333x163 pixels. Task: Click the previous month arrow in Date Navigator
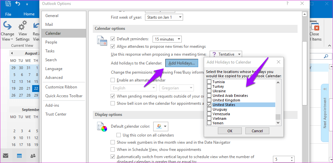12,53
